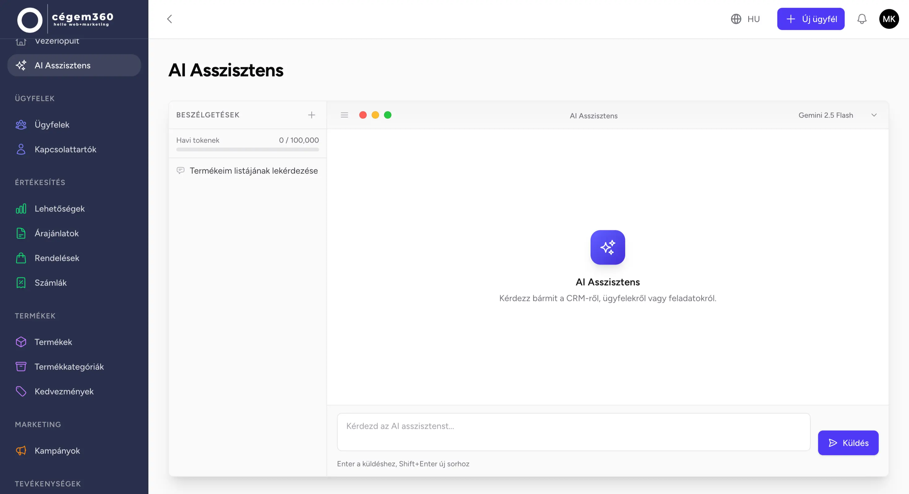Click the notification bell icon
The width and height of the screenshot is (909, 494).
(862, 19)
